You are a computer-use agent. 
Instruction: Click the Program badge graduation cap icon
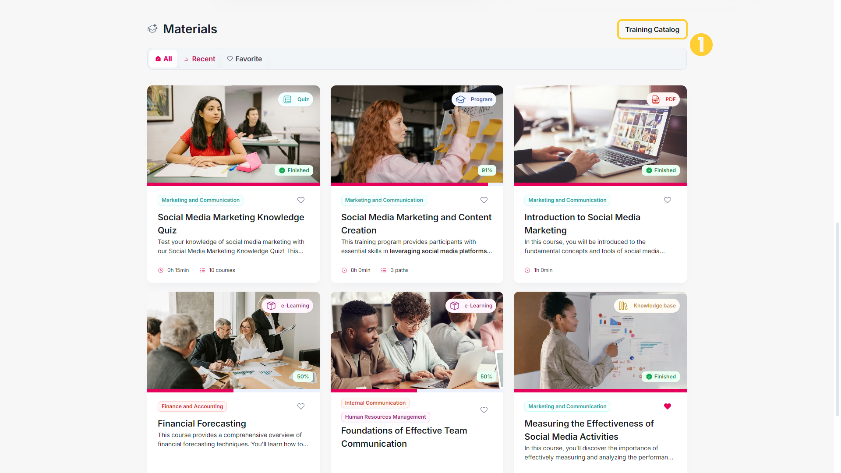click(x=461, y=99)
